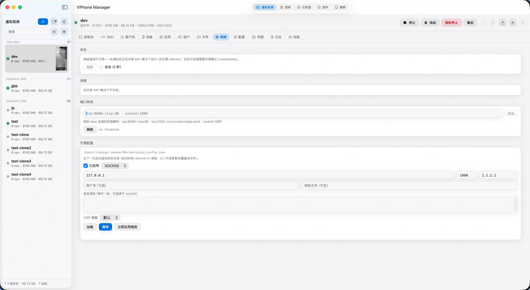530x290 pixels.
Task: Switch to the 账户 accounts tab
Action: pyautogui.click(x=184, y=37)
